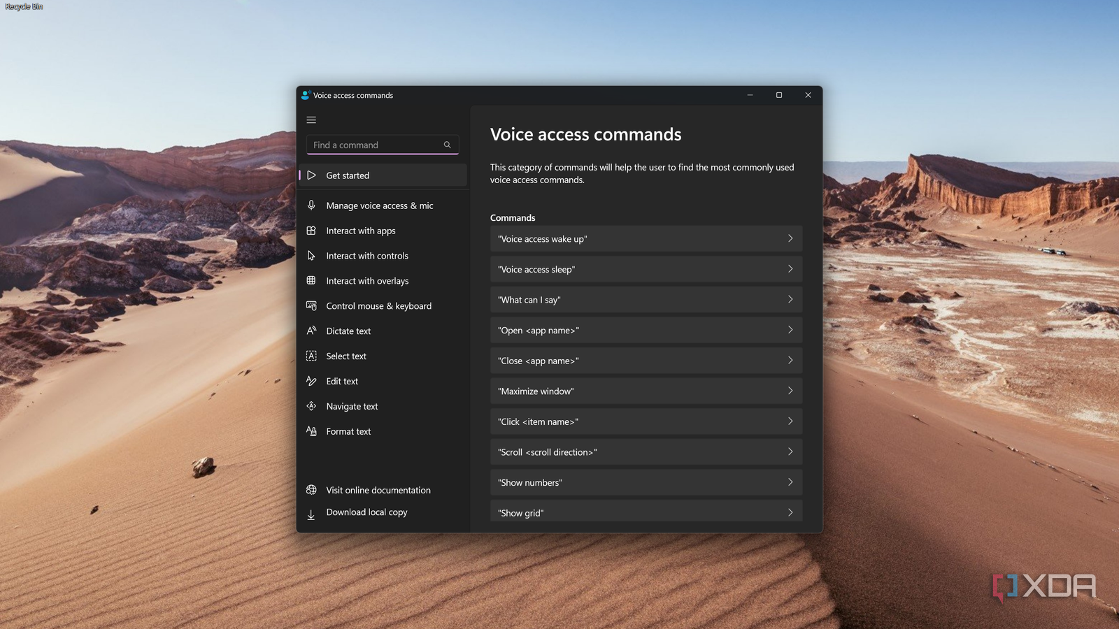This screenshot has height=629, width=1119.
Task: Open the Edit text pen icon
Action: click(x=311, y=381)
